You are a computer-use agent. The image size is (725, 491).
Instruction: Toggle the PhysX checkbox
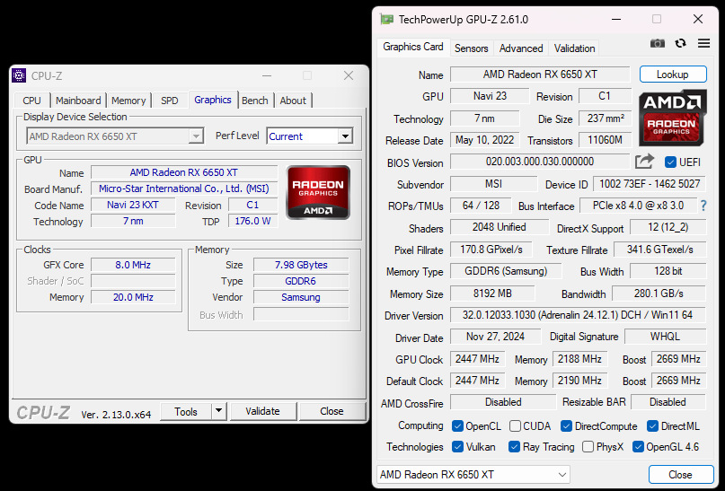click(x=588, y=447)
